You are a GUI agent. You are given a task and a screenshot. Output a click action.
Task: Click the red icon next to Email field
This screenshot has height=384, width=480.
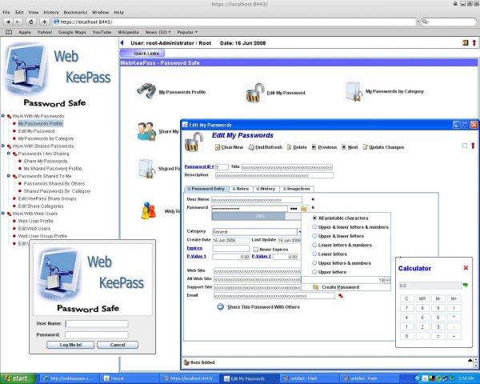(340, 296)
